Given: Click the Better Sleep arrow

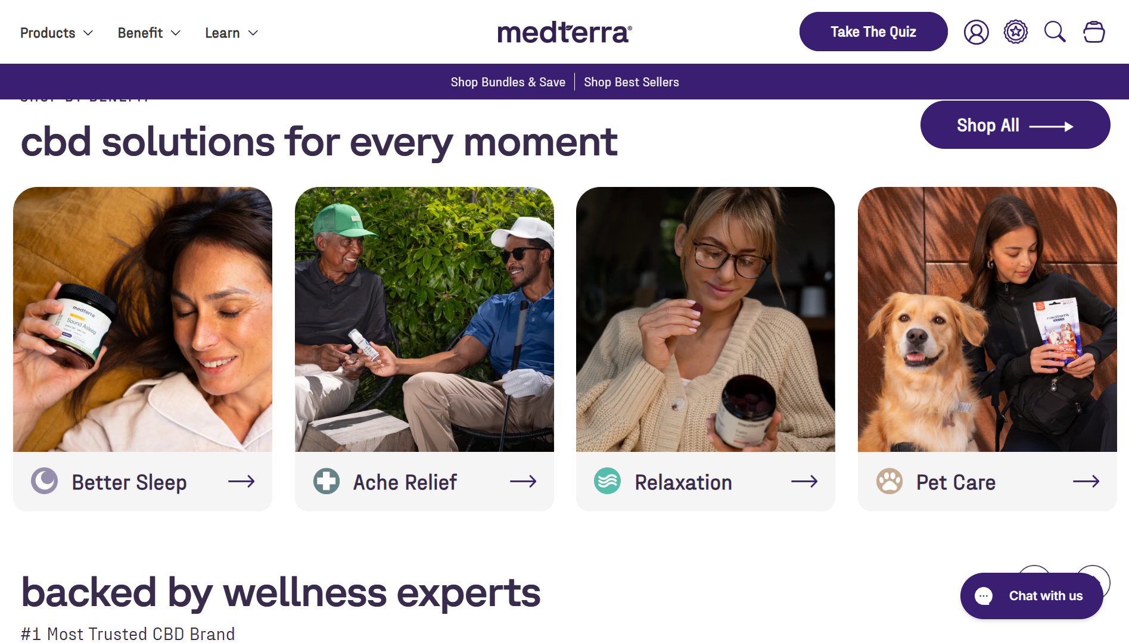Looking at the screenshot, I should pyautogui.click(x=241, y=481).
